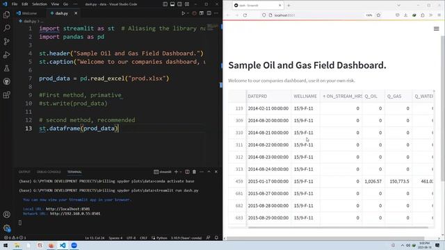The height and width of the screenshot is (250, 445).
Task: Close the Streamlit browser tab
Action: tap(280, 6)
